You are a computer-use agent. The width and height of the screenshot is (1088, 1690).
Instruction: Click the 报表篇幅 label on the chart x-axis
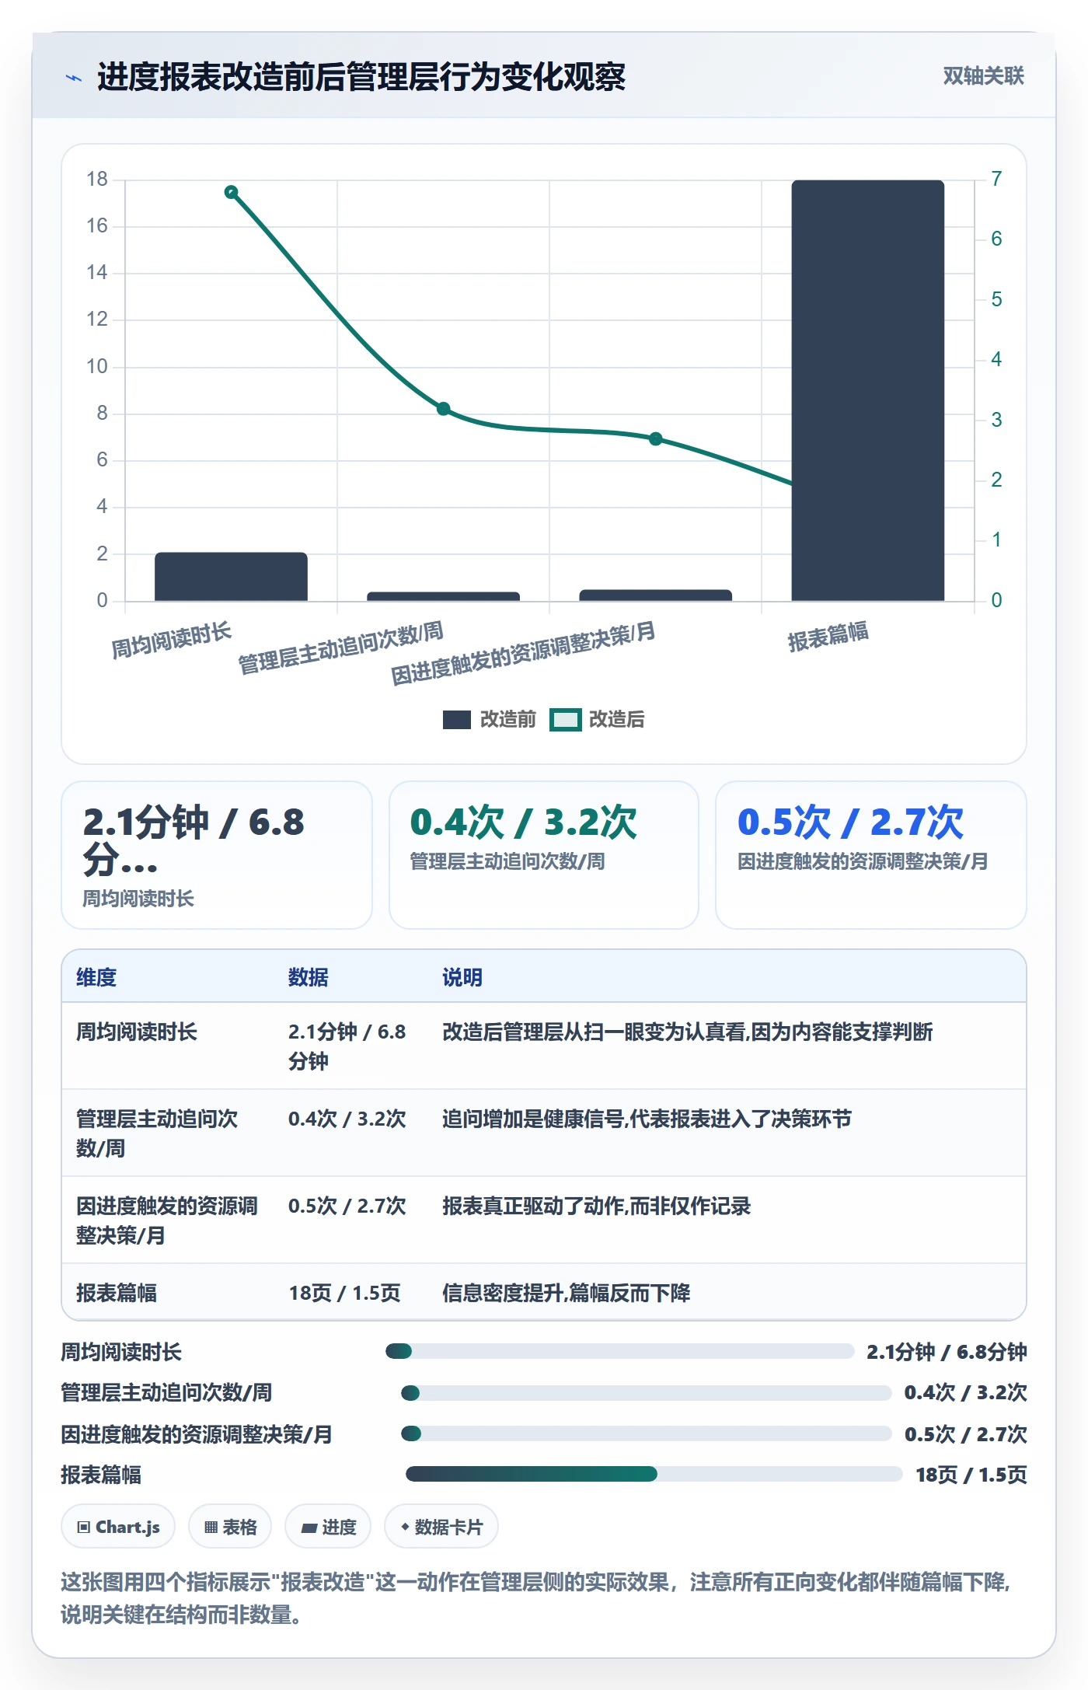(x=828, y=637)
